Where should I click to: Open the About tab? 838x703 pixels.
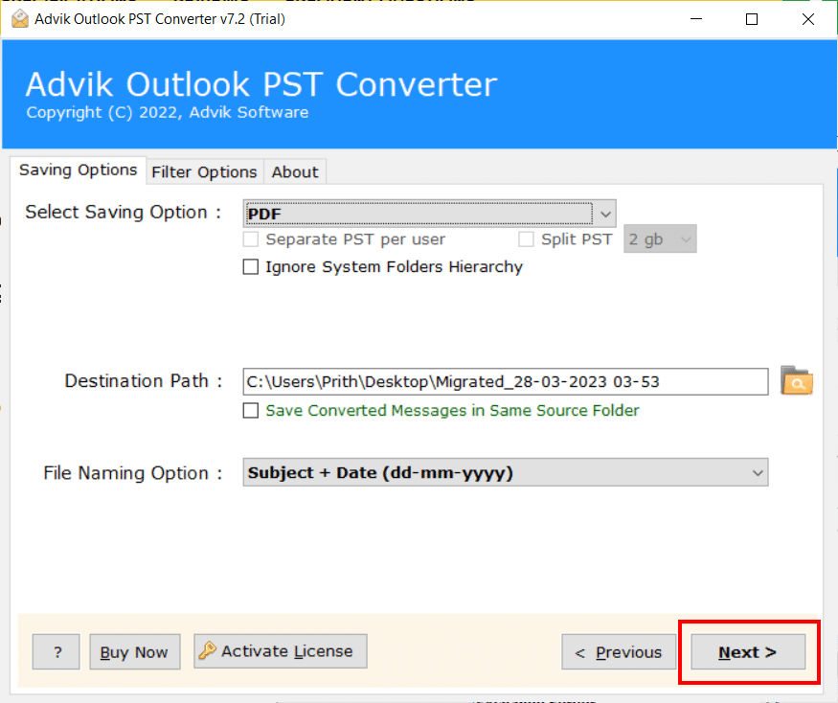point(294,172)
